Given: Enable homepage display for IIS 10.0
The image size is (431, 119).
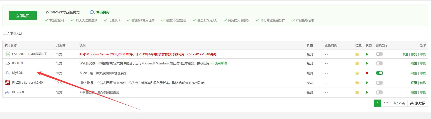Looking at the screenshot, I should [x=379, y=63].
